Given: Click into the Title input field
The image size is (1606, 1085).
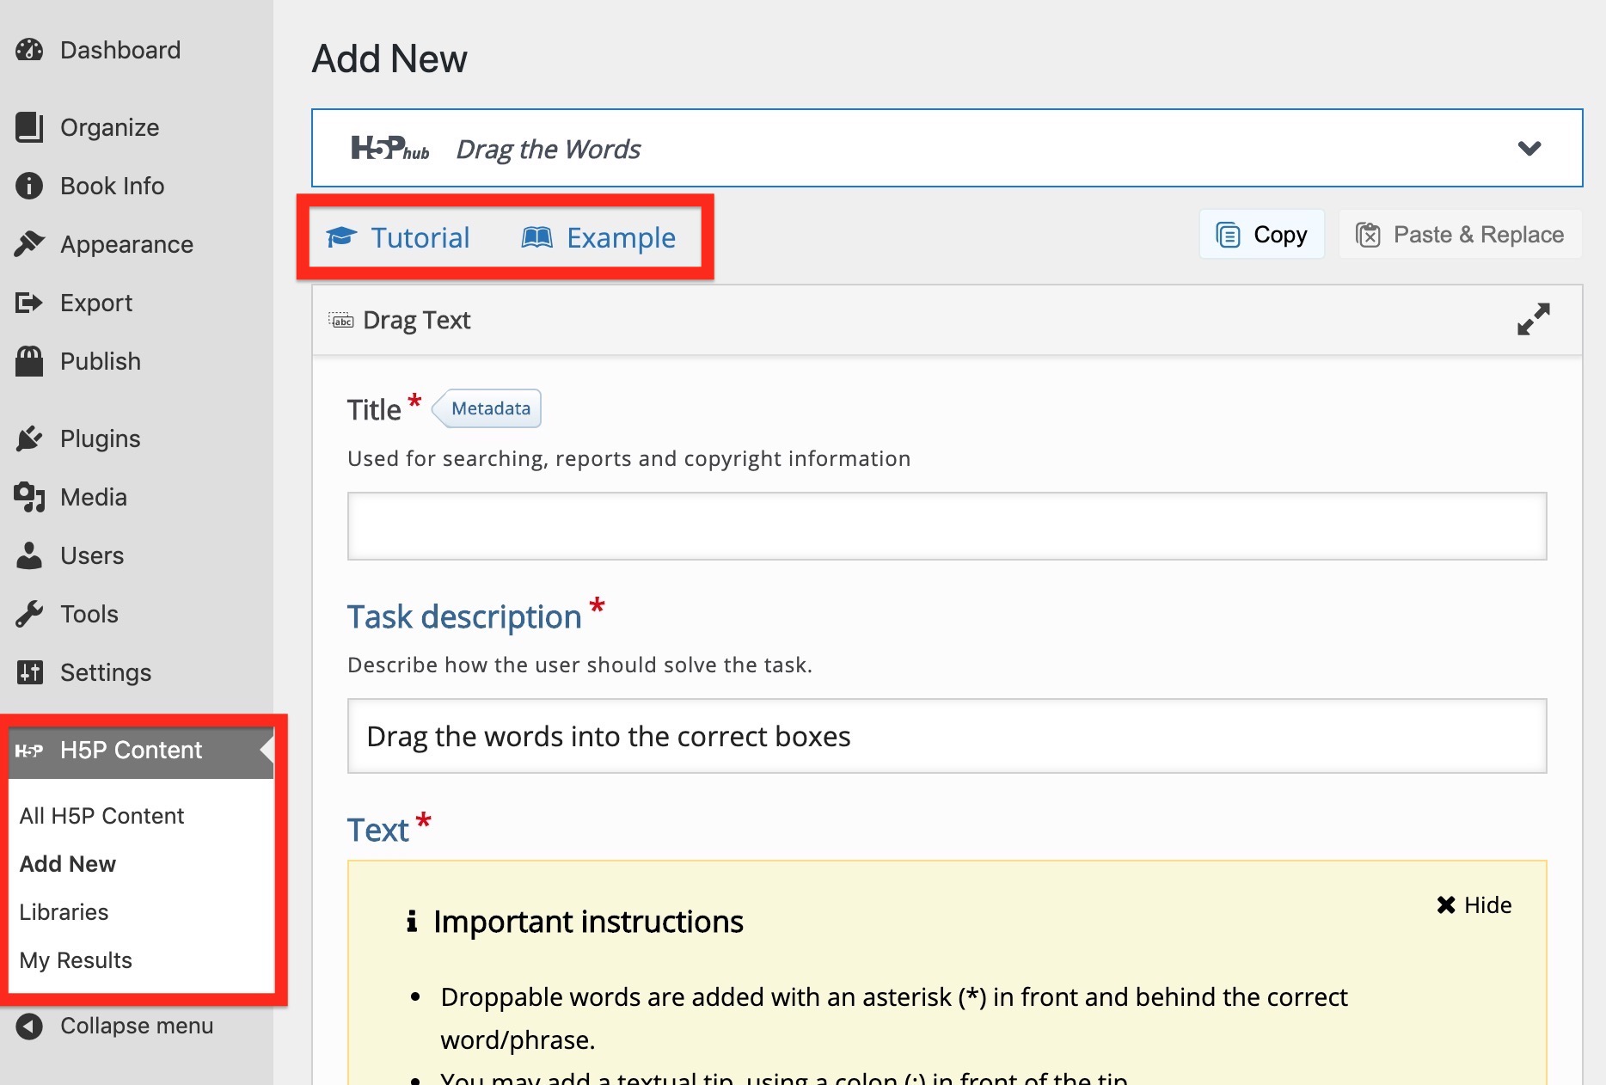Looking at the screenshot, I should (x=947, y=526).
